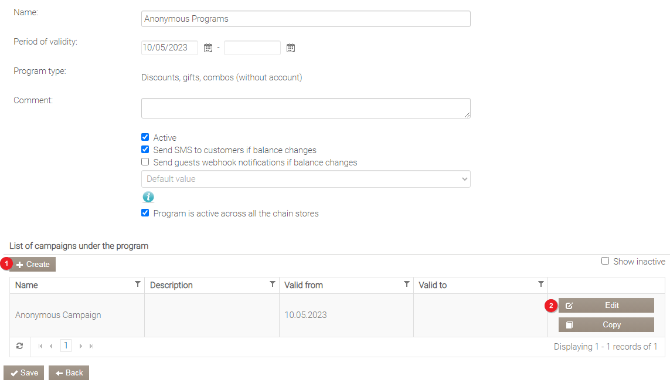670x386 pixels.
Task: Save the program settings
Action: [24, 373]
